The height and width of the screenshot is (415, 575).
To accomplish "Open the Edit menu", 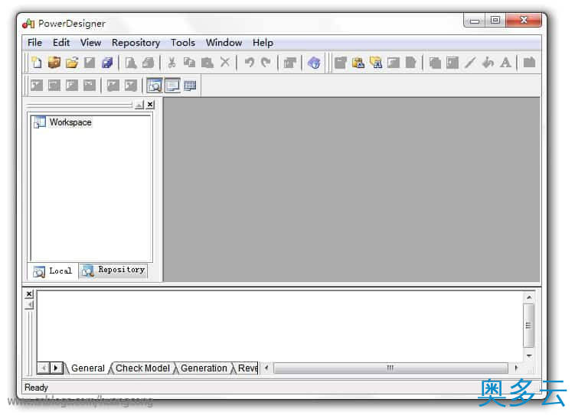I will (x=61, y=43).
